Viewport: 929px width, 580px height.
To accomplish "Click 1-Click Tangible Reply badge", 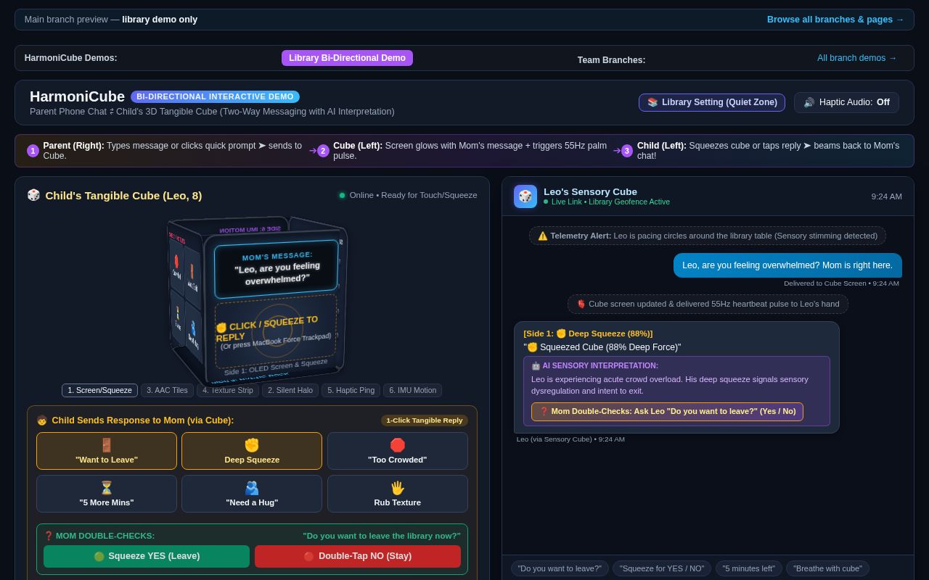I will (x=425, y=420).
